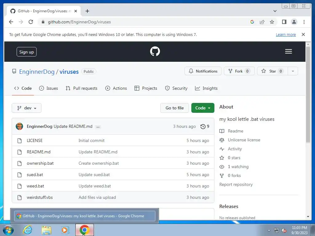
Task: Expand commit message ellipsis button
Action: pyautogui.click(x=98, y=127)
